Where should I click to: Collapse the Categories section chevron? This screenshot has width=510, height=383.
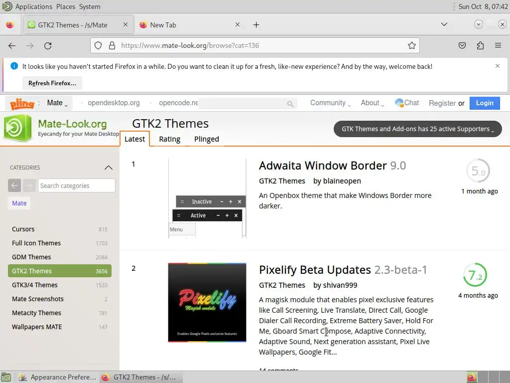pyautogui.click(x=108, y=168)
